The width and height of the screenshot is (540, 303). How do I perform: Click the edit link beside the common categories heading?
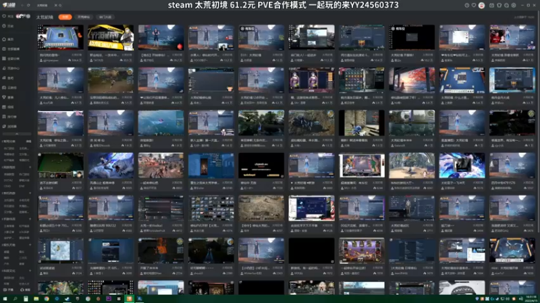pos(28,141)
